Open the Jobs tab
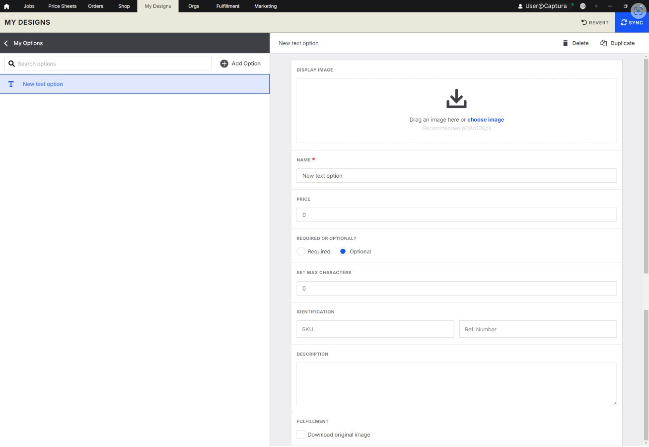This screenshot has width=649, height=447. click(29, 6)
